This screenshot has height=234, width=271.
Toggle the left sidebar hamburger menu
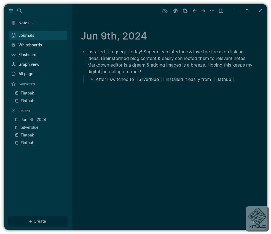pos(11,11)
